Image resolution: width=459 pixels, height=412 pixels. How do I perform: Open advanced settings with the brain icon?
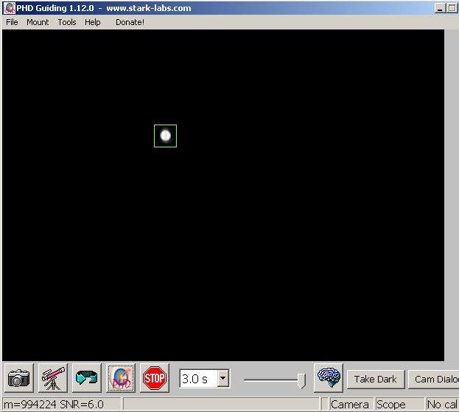(329, 378)
